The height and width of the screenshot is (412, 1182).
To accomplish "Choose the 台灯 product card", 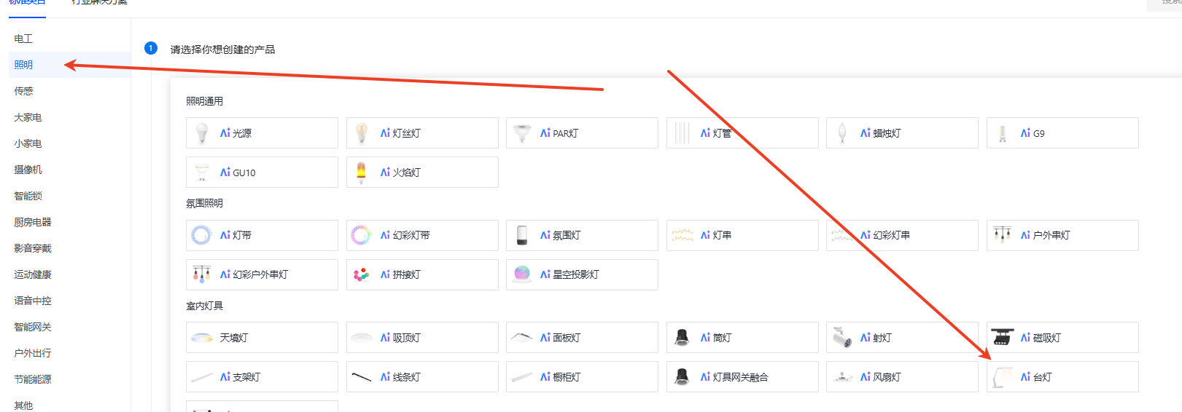I will pos(1062,377).
